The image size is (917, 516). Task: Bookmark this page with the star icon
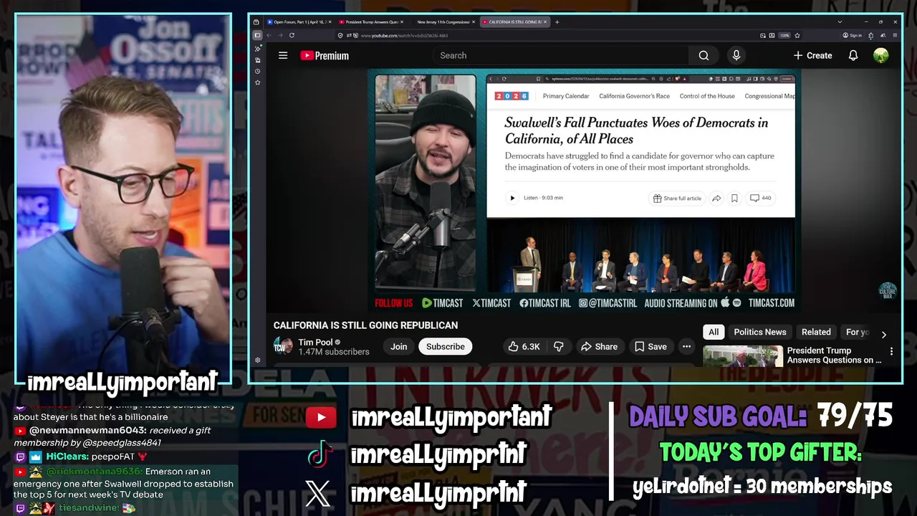[x=797, y=35]
